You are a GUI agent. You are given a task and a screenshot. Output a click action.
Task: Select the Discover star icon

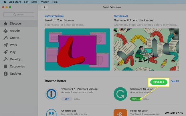click(5, 23)
